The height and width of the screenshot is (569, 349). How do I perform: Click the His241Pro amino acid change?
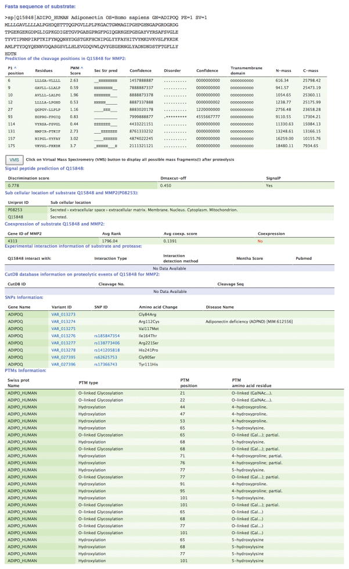click(149, 350)
